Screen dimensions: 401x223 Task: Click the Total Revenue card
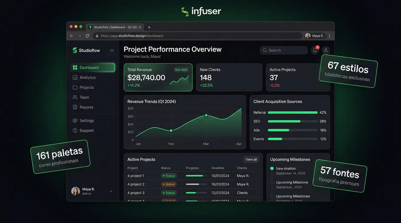pos(158,77)
